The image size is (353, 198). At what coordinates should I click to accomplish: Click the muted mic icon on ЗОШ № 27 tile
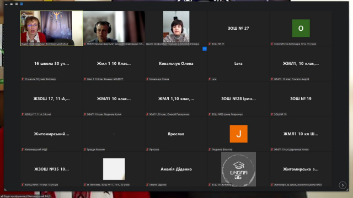pos(210,44)
